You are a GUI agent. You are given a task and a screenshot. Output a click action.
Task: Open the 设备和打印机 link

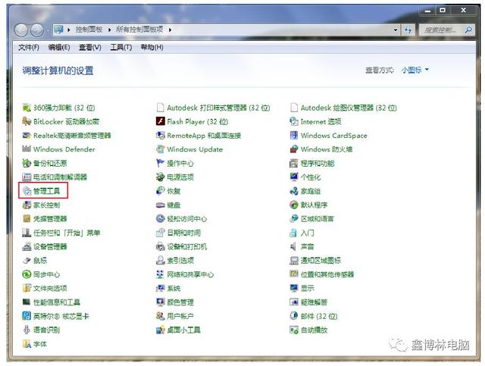[187, 246]
